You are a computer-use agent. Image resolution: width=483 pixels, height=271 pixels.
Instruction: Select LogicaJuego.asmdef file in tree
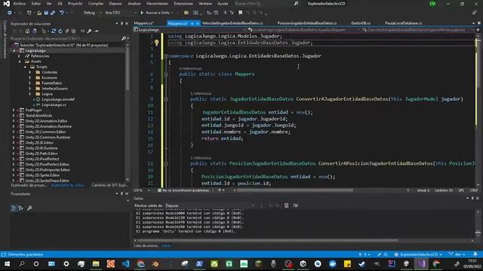[58, 99]
